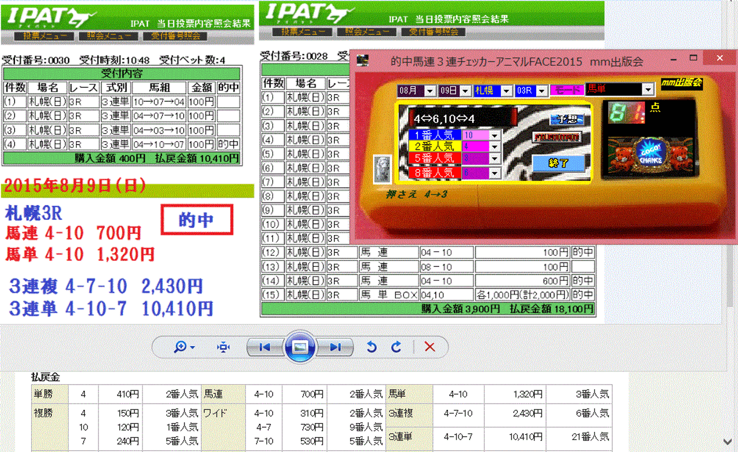Click the 馬単 4-10 1,320円 line
This screenshot has width=738, height=452.
(x=80, y=253)
